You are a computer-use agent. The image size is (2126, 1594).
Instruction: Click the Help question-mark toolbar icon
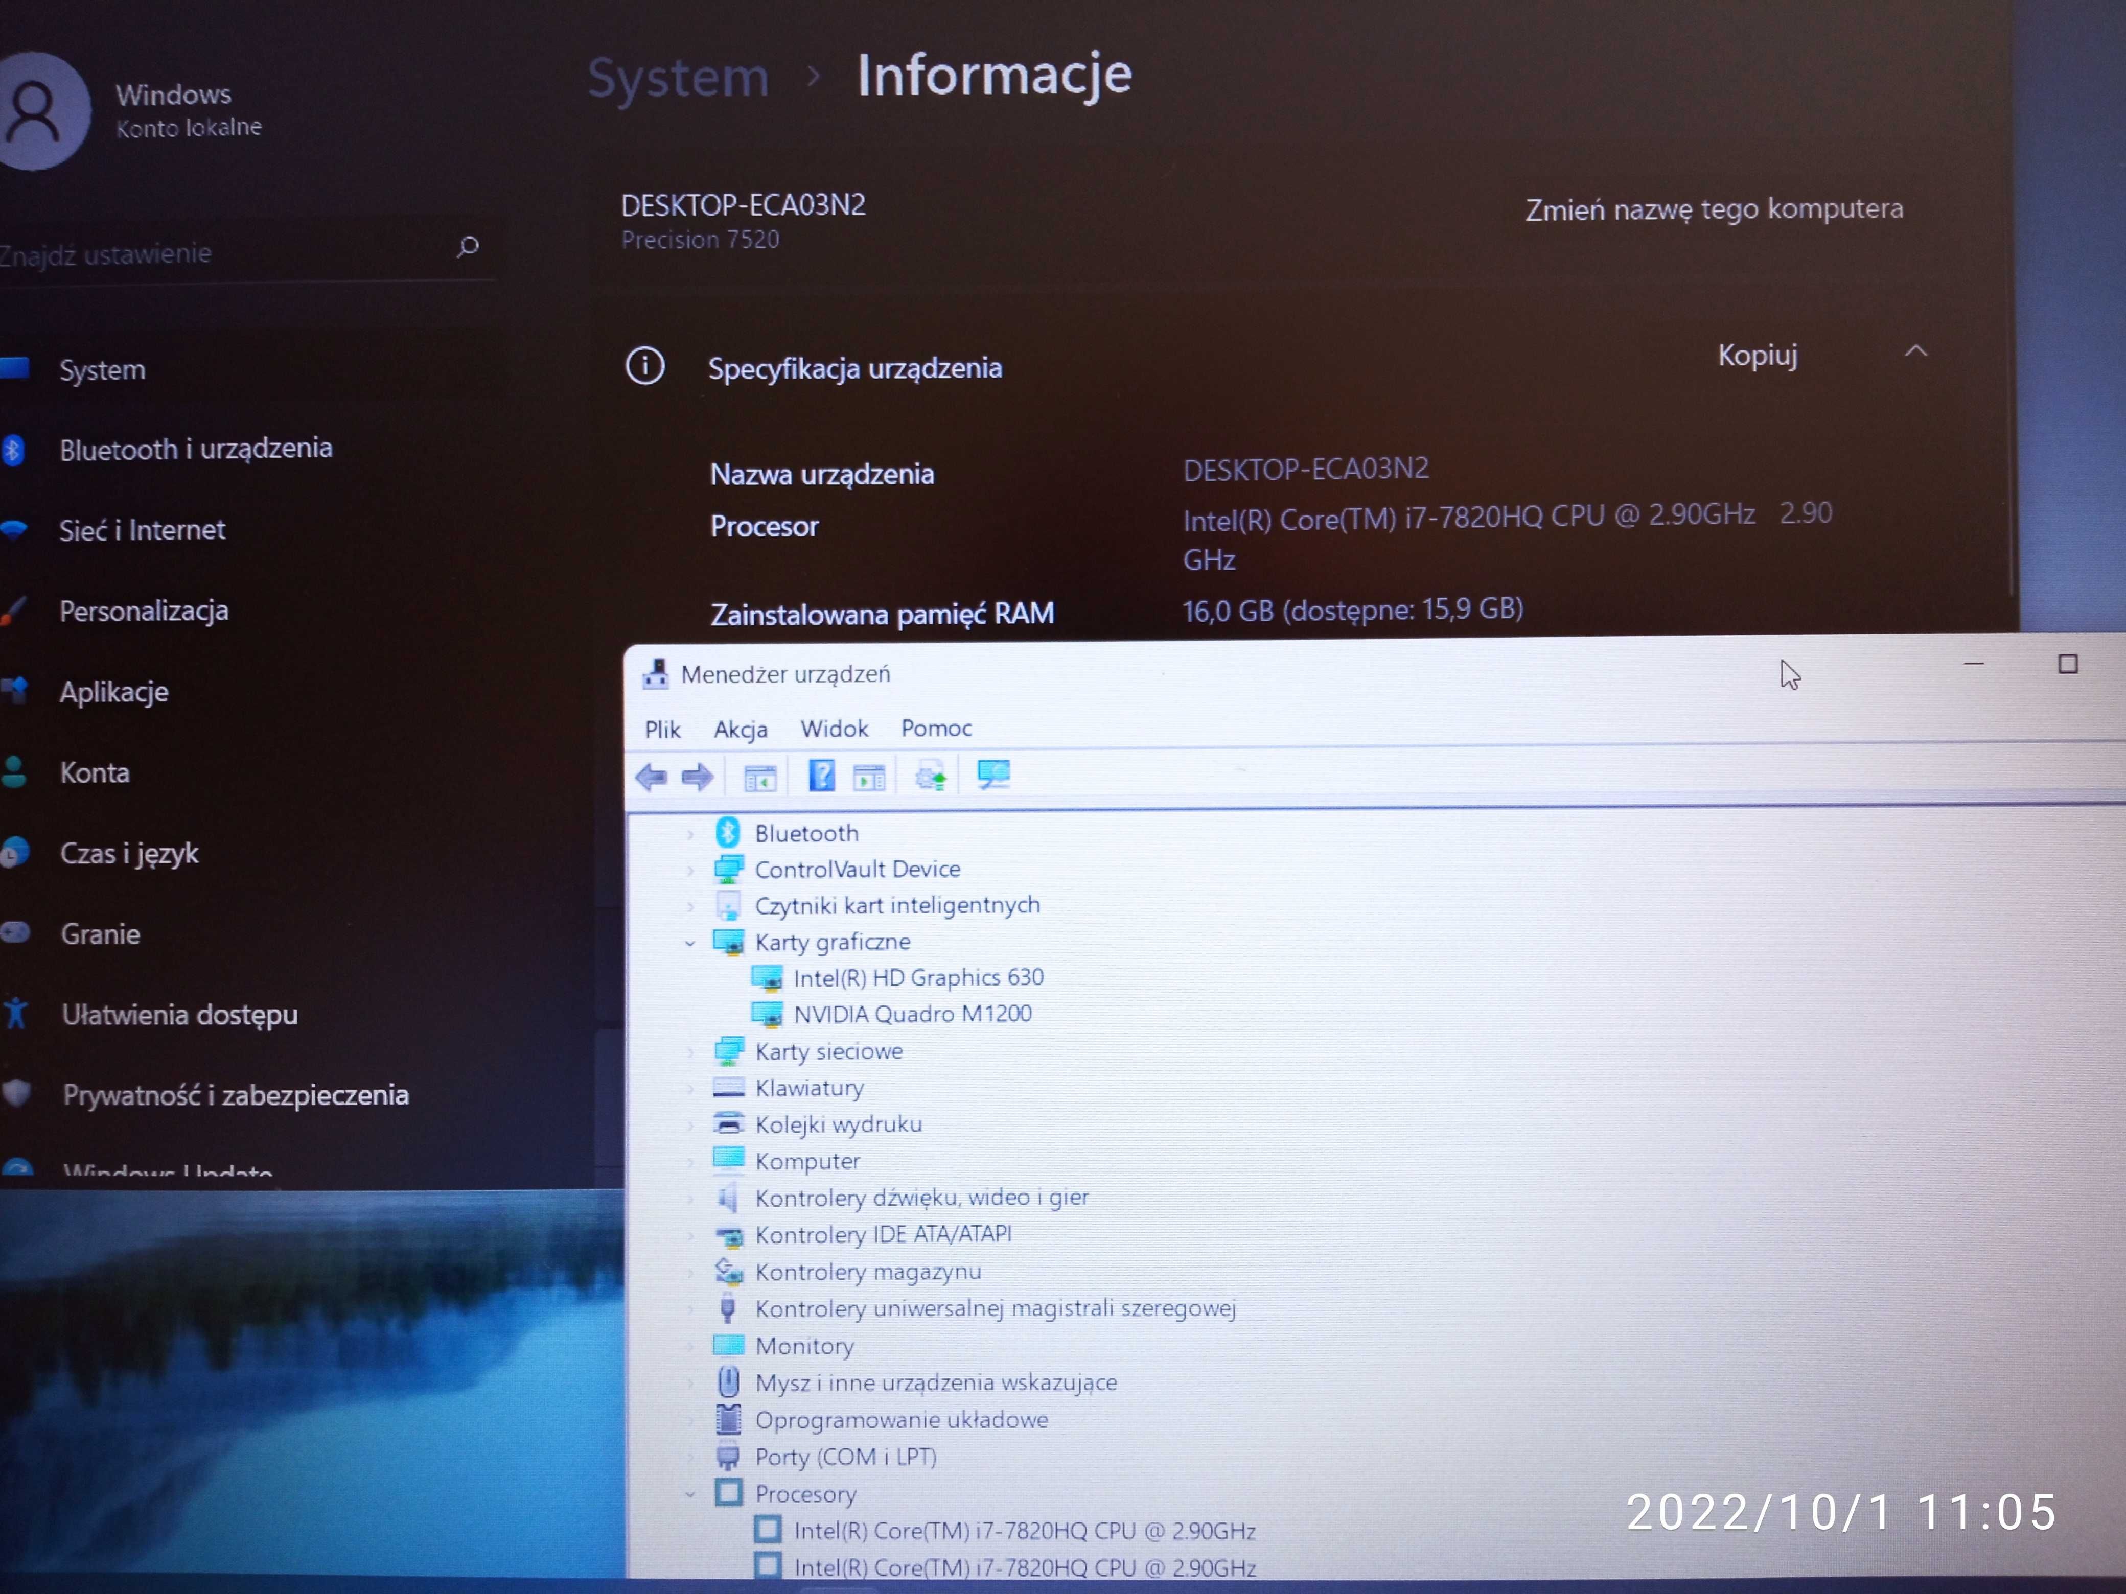click(822, 775)
